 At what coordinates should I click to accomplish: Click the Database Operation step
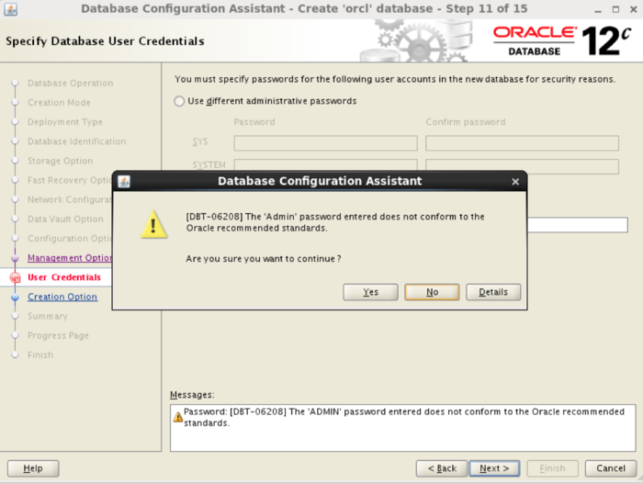[x=70, y=84]
